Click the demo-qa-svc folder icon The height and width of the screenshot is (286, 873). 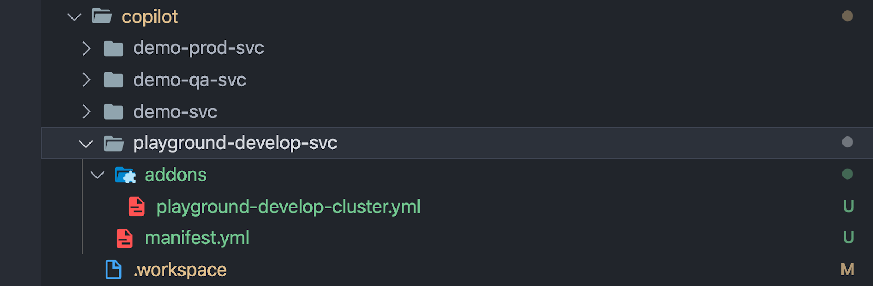point(113,80)
